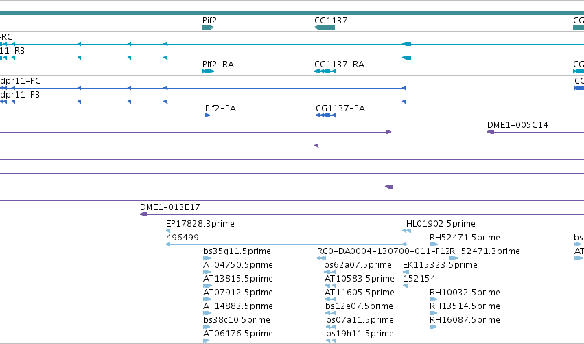Click the bs38c10.5prime arrow glyph
584x344 pixels.
[207, 328]
